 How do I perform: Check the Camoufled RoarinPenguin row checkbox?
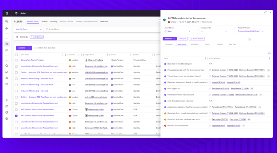[x=16, y=60]
